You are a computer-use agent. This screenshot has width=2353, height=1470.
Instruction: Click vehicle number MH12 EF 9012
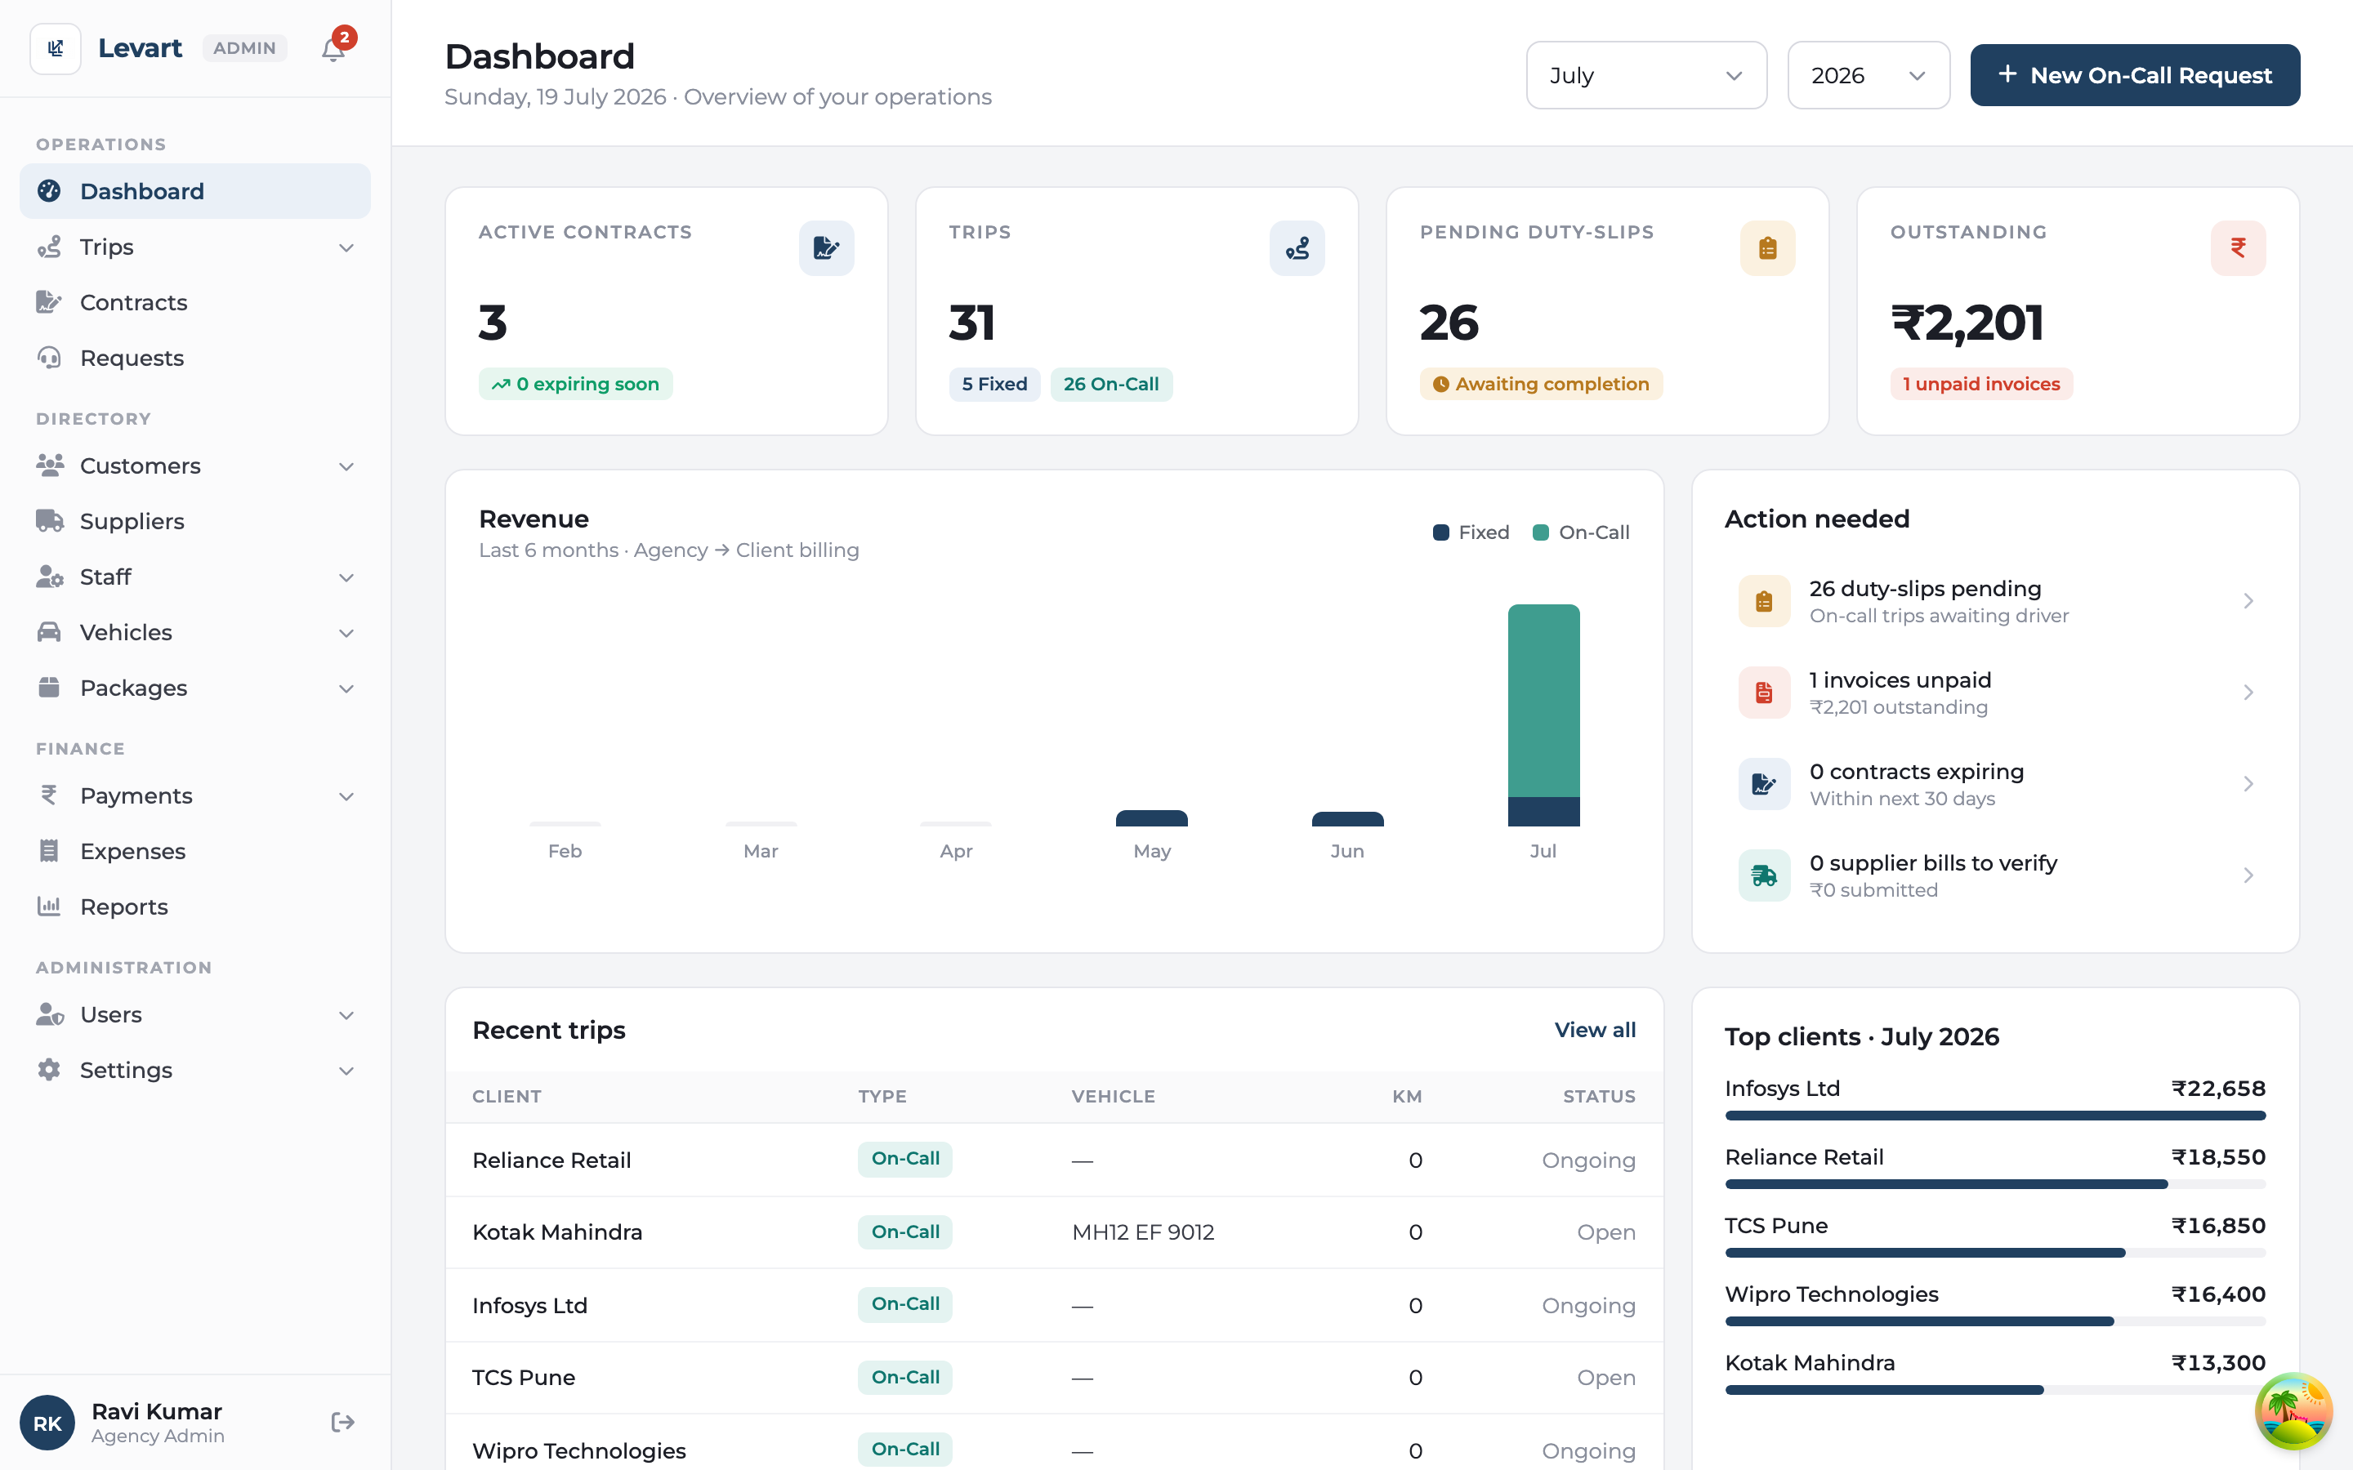1142,1232
